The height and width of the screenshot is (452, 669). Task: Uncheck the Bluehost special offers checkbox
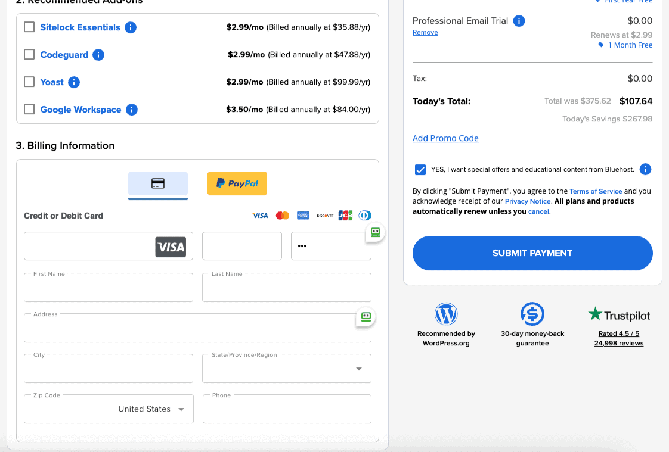(420, 170)
